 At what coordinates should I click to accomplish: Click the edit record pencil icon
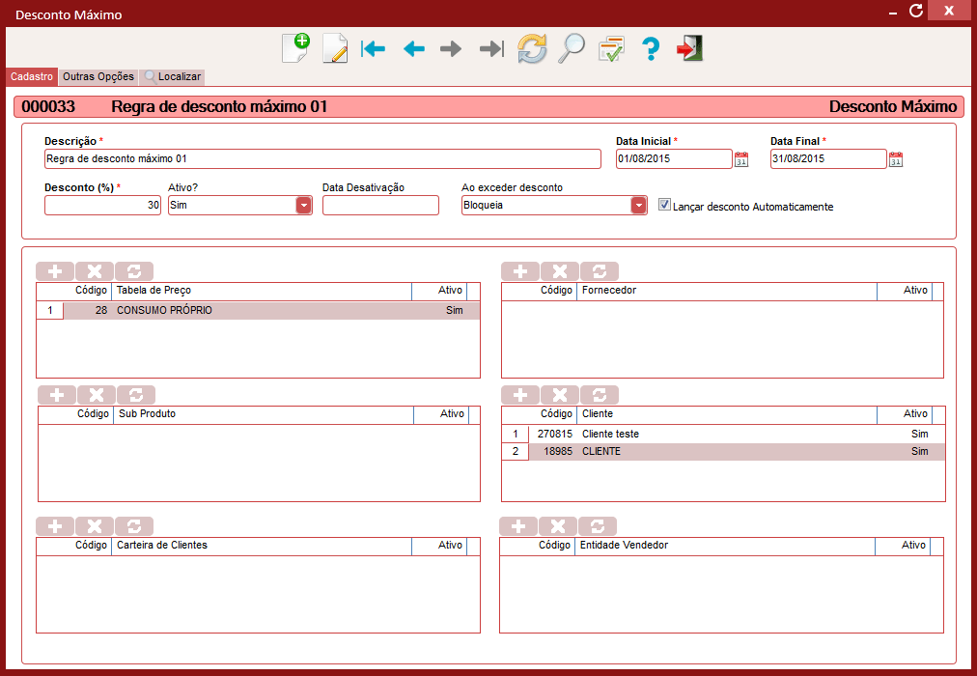[x=335, y=48]
